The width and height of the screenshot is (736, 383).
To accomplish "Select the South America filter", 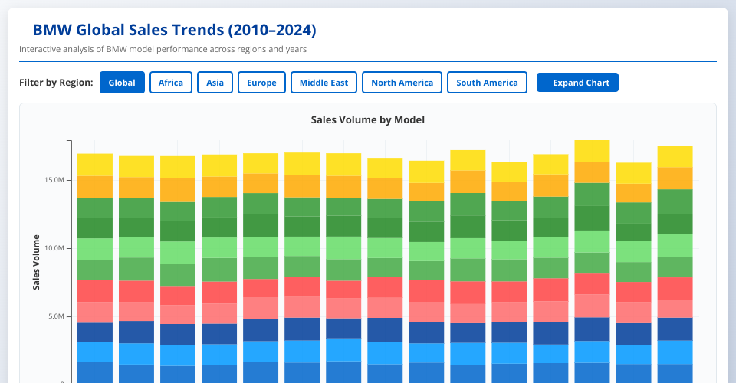I will (x=487, y=83).
